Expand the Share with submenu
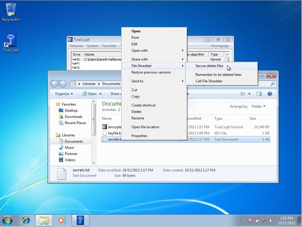Viewport: 302px width, 227px height. click(x=154, y=59)
